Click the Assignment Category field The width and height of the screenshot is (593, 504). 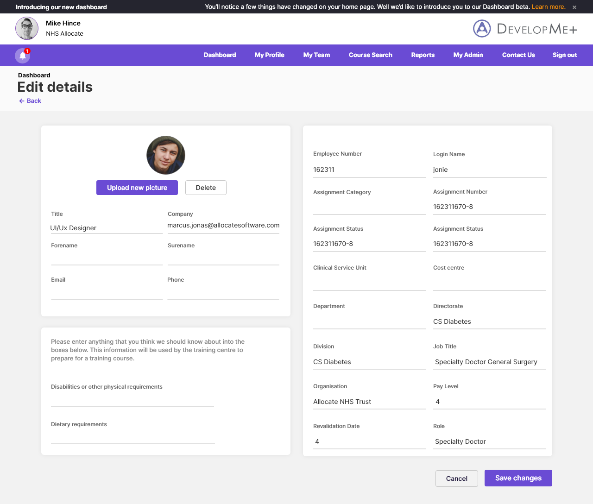click(x=370, y=207)
